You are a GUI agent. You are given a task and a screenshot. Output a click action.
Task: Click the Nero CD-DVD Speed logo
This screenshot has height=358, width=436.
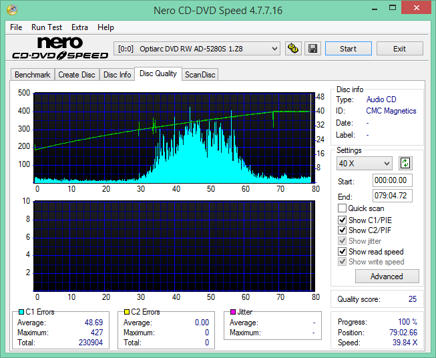[60, 48]
